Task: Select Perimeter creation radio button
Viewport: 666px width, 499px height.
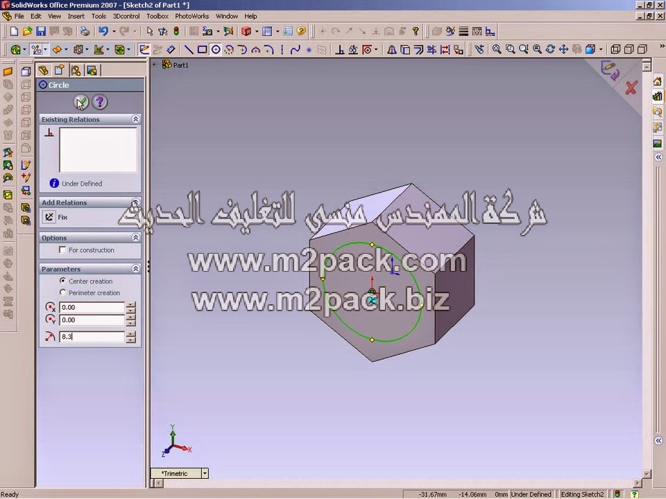Action: 63,292
